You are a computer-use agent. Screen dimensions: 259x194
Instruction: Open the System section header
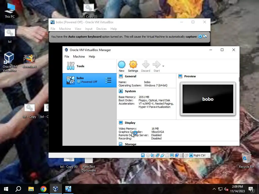[130, 91]
